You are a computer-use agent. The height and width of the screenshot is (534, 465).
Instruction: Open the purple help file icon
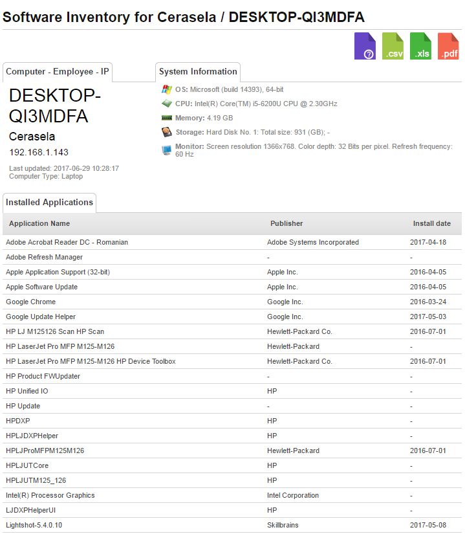coord(365,46)
